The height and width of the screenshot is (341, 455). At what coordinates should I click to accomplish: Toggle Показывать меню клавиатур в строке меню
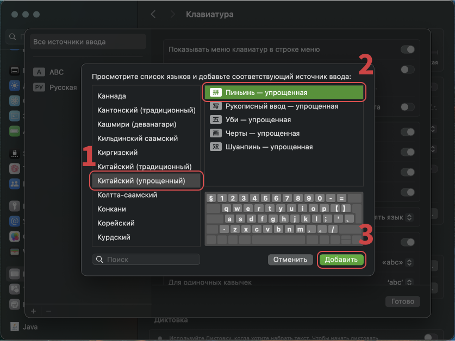[x=407, y=49]
